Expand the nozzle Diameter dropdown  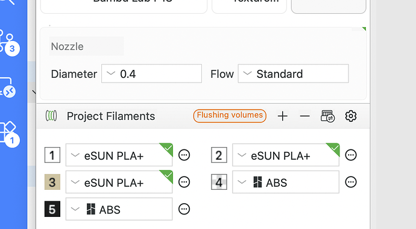(151, 74)
